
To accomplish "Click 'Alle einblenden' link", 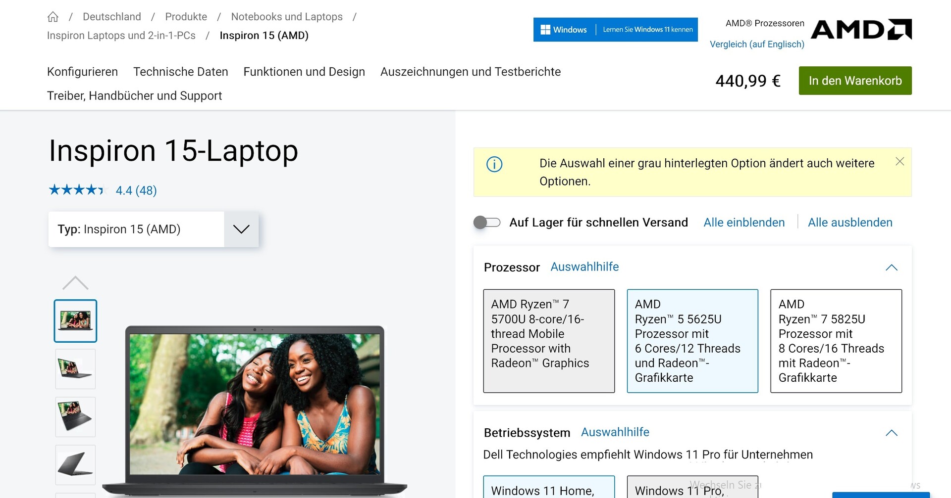I will [744, 223].
